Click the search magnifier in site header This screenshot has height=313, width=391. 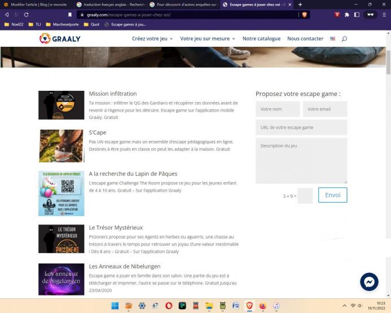(344, 39)
